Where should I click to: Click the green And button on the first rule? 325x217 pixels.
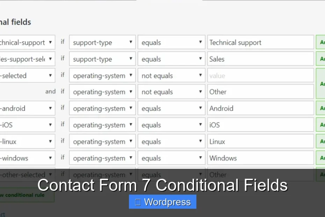(x=322, y=42)
